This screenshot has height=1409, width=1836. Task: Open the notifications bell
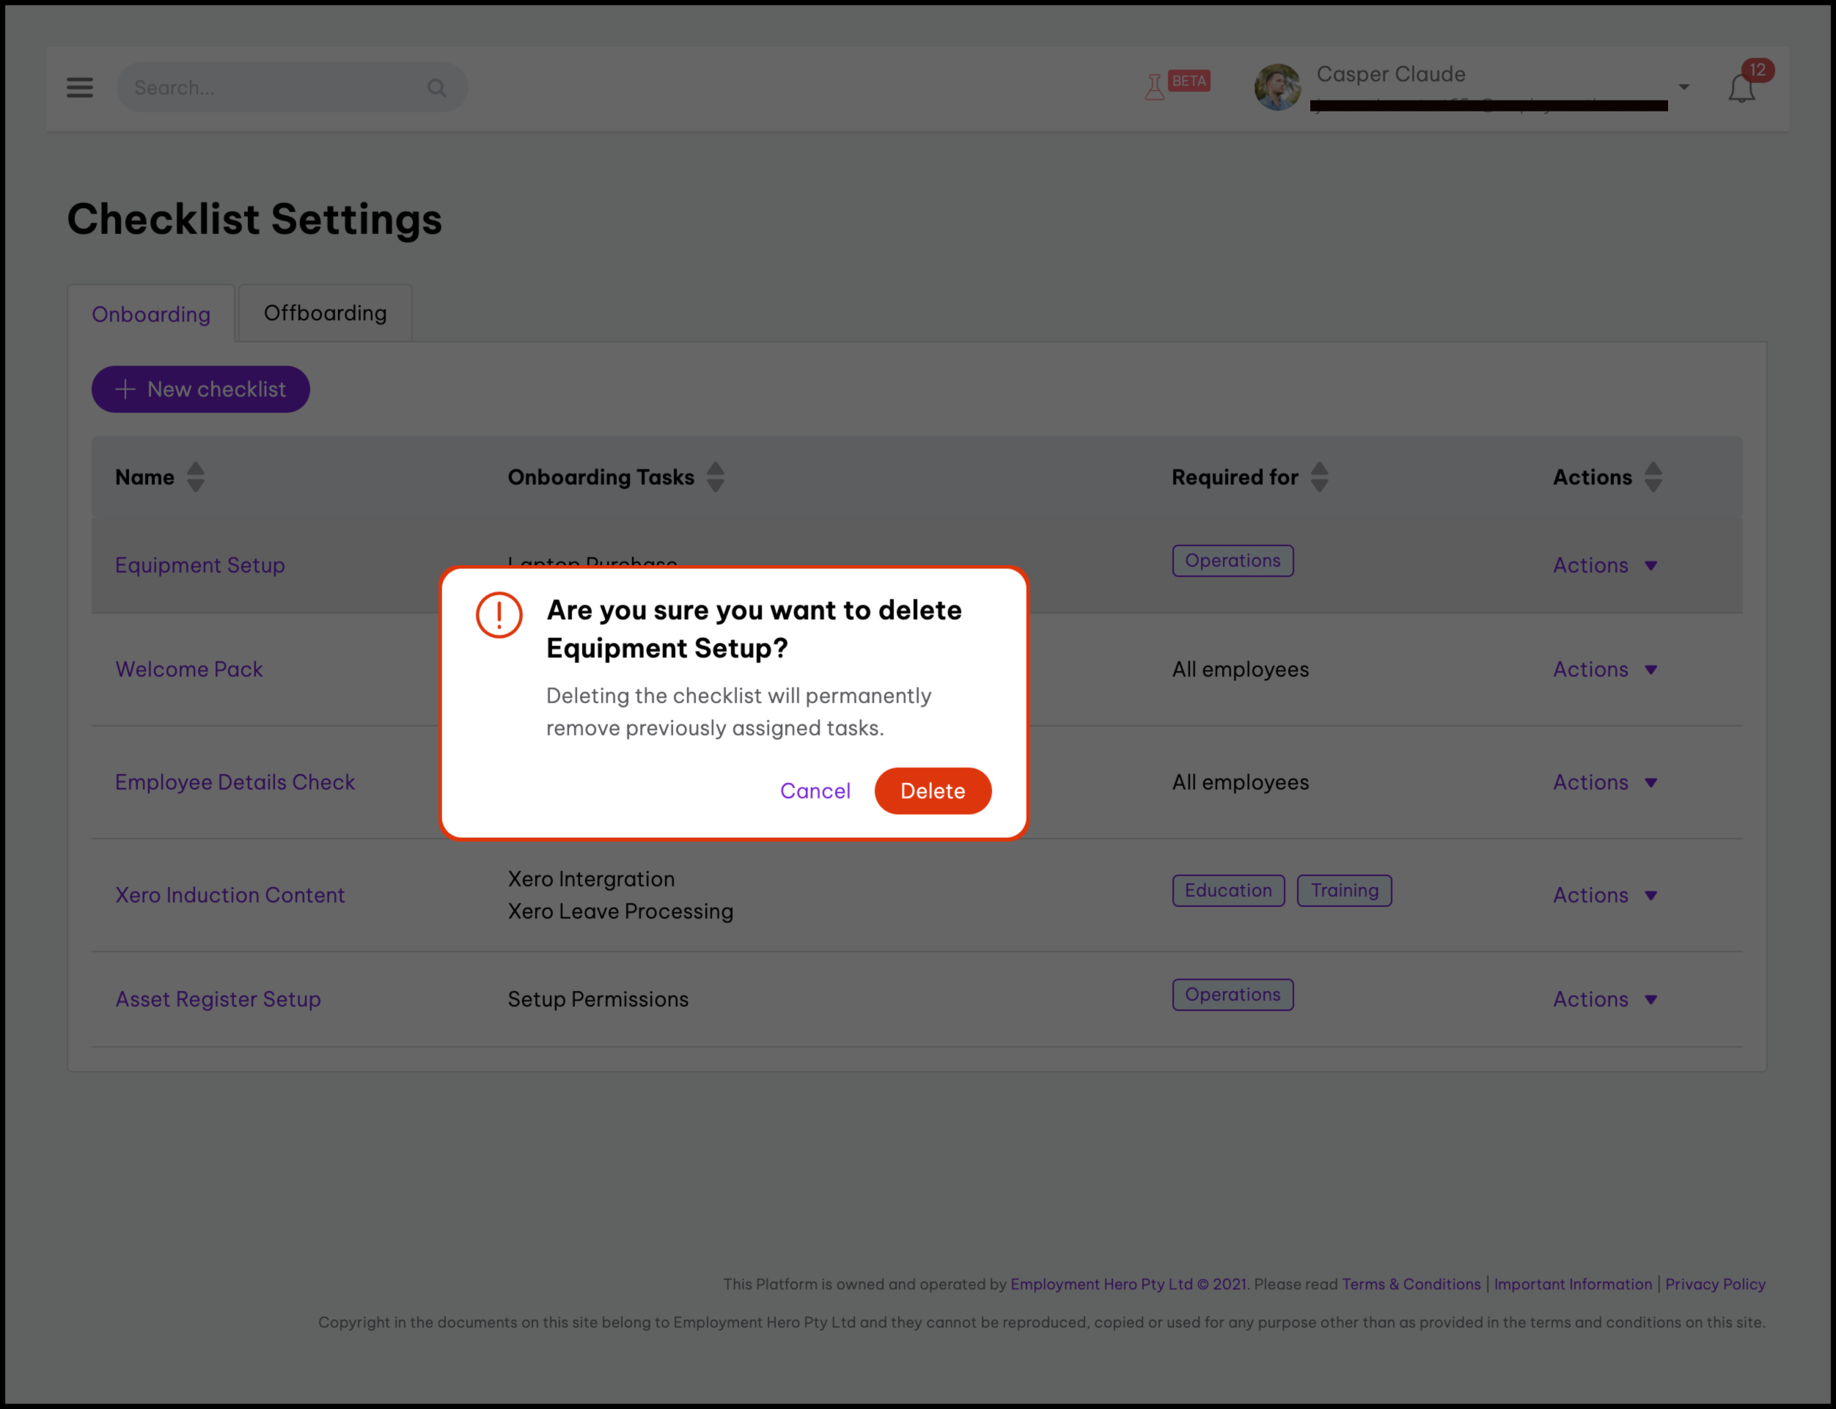[x=1741, y=88]
